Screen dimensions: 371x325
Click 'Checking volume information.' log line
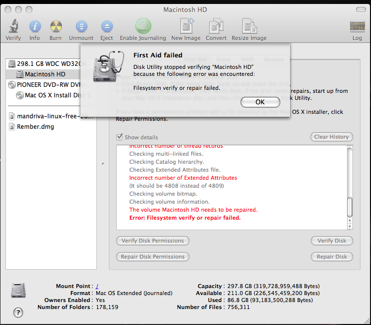click(x=169, y=202)
